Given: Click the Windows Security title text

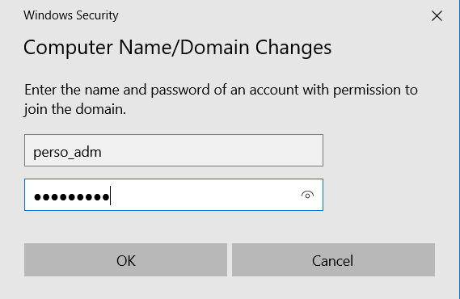Looking at the screenshot, I should pos(71,15).
